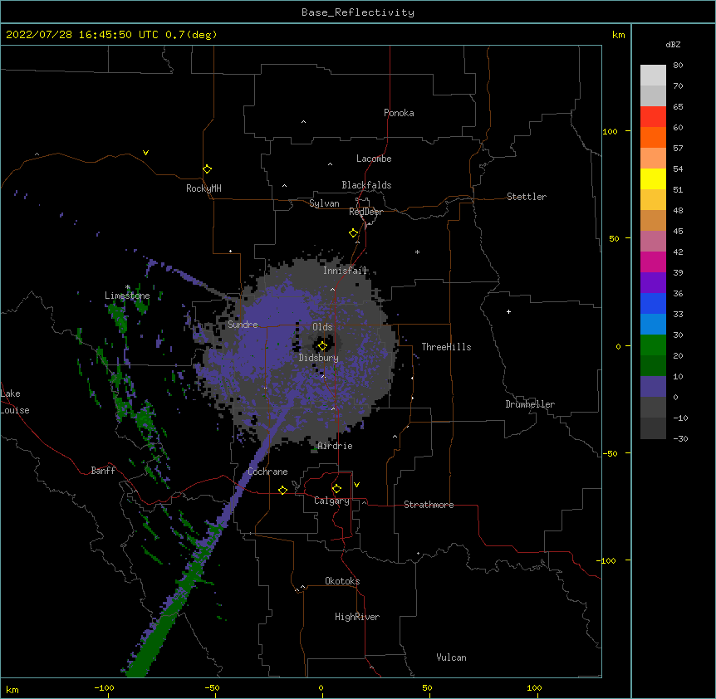Click the Lacombe city label

[374, 159]
